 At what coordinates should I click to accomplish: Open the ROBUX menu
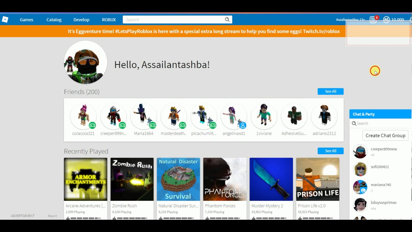[x=109, y=20]
